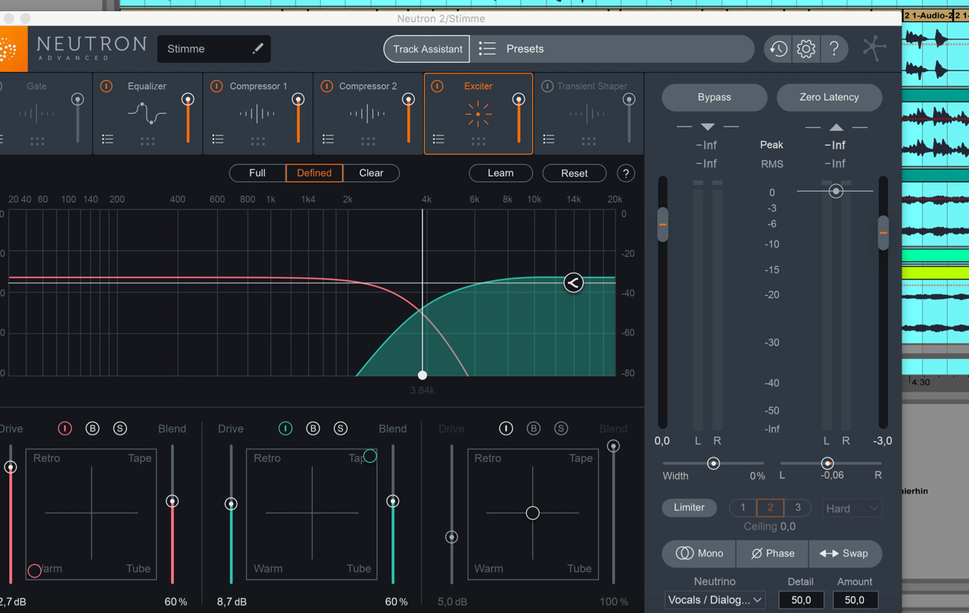
Task: Solo the teal band with S button
Action: (x=341, y=429)
